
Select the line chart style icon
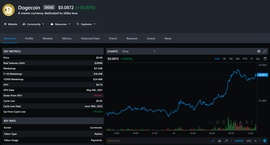click(x=213, y=141)
